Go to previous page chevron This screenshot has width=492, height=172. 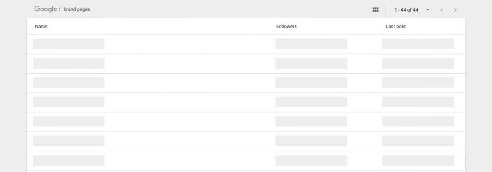(x=442, y=10)
